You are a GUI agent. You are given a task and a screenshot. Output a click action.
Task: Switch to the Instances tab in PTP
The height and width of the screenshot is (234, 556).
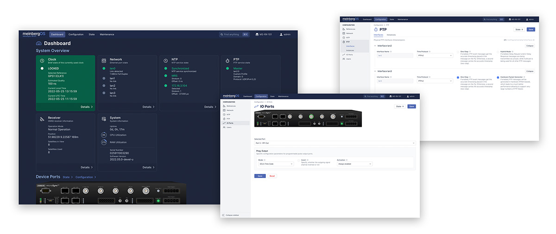pos(392,35)
